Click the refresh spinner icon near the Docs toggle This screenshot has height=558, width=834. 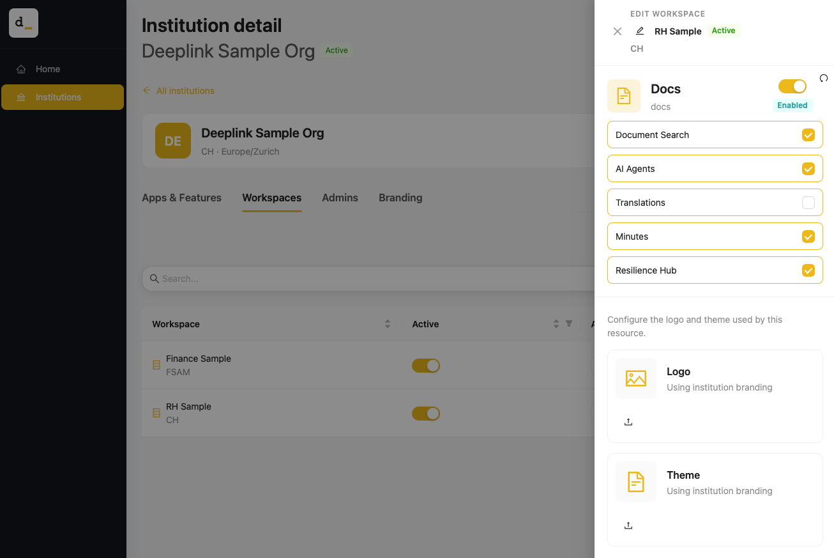point(824,78)
